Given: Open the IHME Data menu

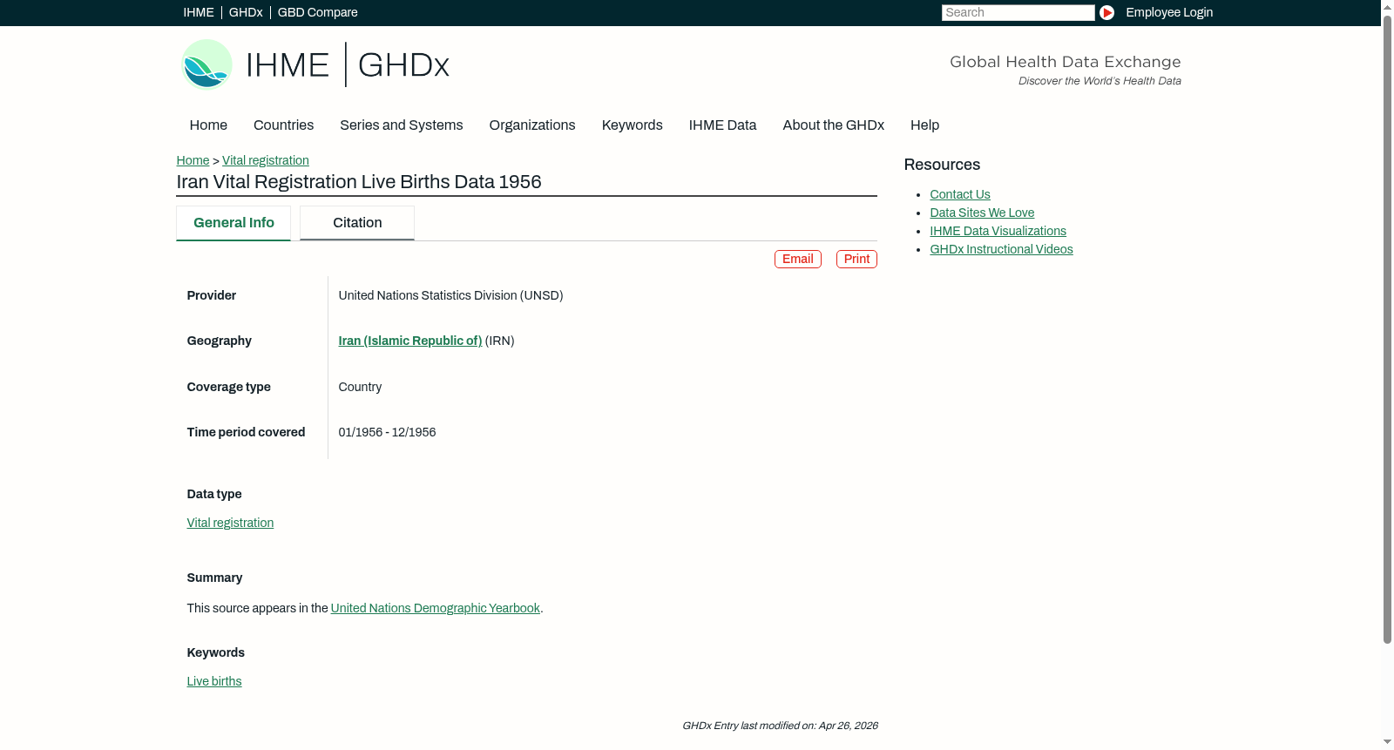Looking at the screenshot, I should (x=722, y=125).
